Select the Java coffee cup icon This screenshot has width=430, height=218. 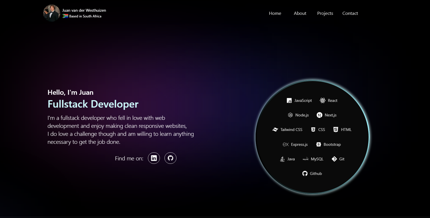pos(282,159)
